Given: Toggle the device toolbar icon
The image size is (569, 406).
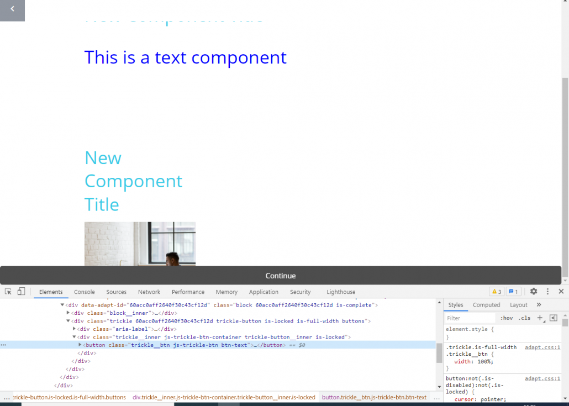Looking at the screenshot, I should tap(21, 291).
